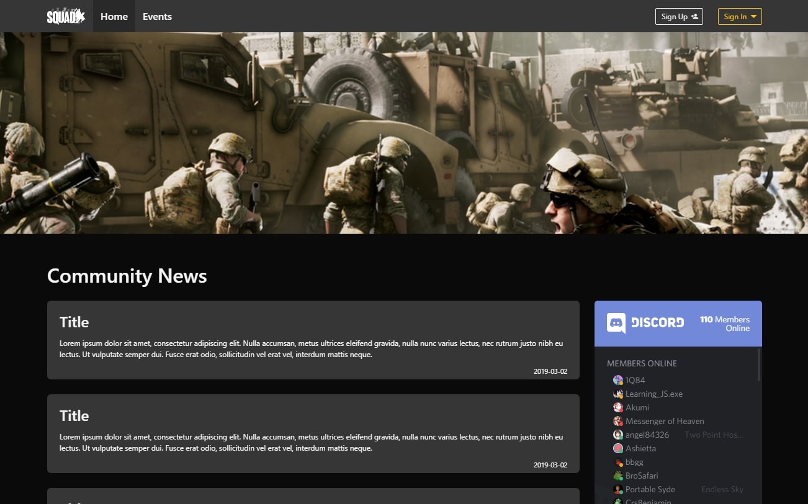Click the first news card's Lorem ipsum text
This screenshot has width=808, height=504.
click(x=312, y=349)
